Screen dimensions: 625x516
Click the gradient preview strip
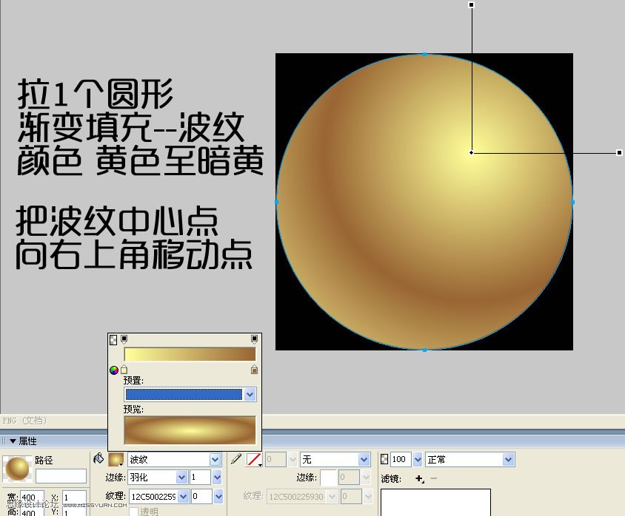point(188,354)
